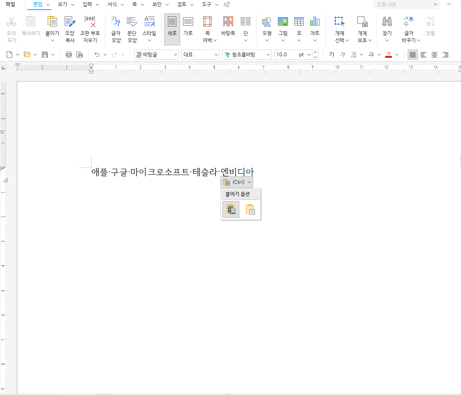Toggle justify alignment
This screenshot has width=461, height=395.
tap(412, 55)
